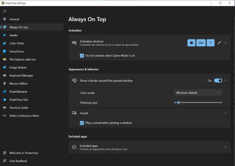Click the pencil icon to edit shortcut
This screenshot has width=235, height=166.
point(219,43)
